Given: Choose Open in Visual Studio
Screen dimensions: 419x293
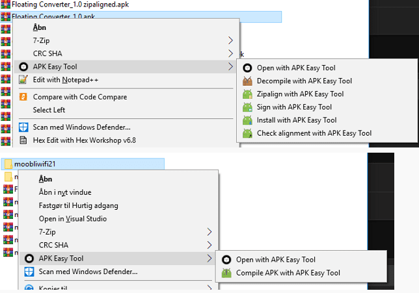Looking at the screenshot, I should [x=118, y=218].
